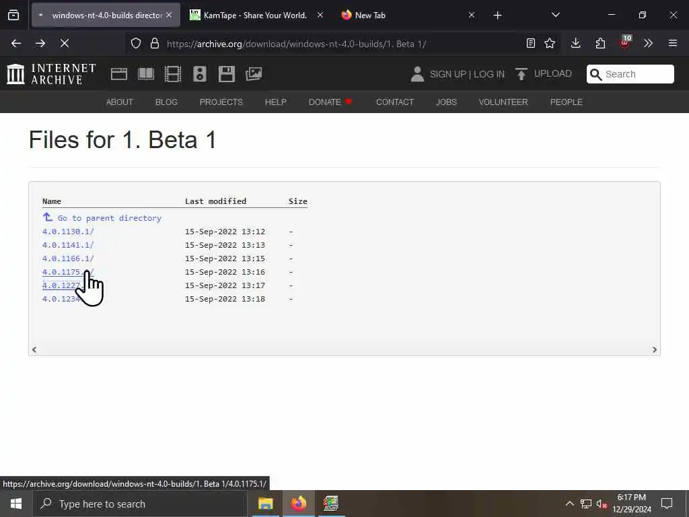Open the ABOUT menu item
The height and width of the screenshot is (517, 689).
click(120, 102)
